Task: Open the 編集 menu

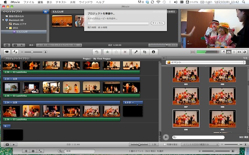Action: pos(40,2)
